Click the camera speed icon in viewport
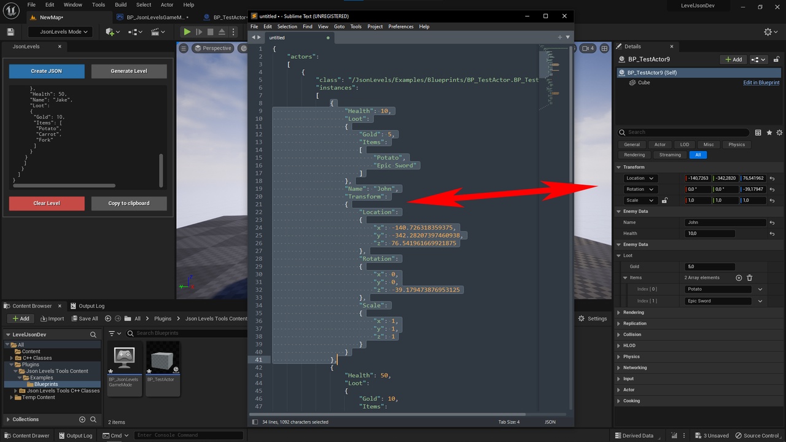Screen dimensions: 786x442 tap(588, 48)
